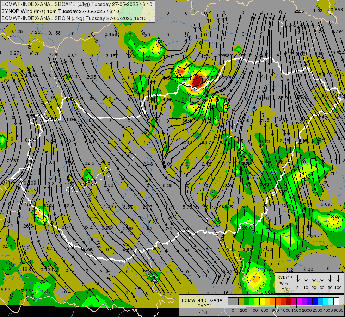
Task: Pick the dark green CAPE swatch above 200
Action: click(x=246, y=301)
